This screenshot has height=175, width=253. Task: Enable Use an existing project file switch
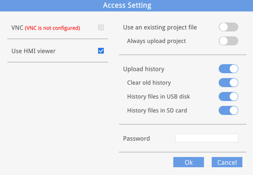(228, 27)
